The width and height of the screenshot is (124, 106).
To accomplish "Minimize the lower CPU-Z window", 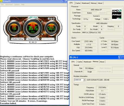I will [120, 57].
